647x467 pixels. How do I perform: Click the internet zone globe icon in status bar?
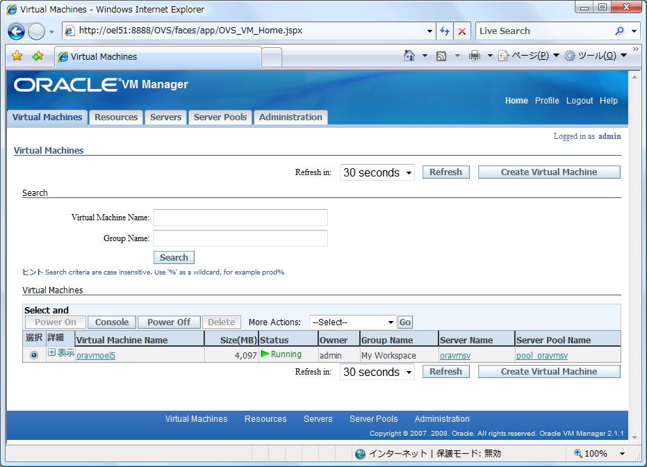click(360, 454)
